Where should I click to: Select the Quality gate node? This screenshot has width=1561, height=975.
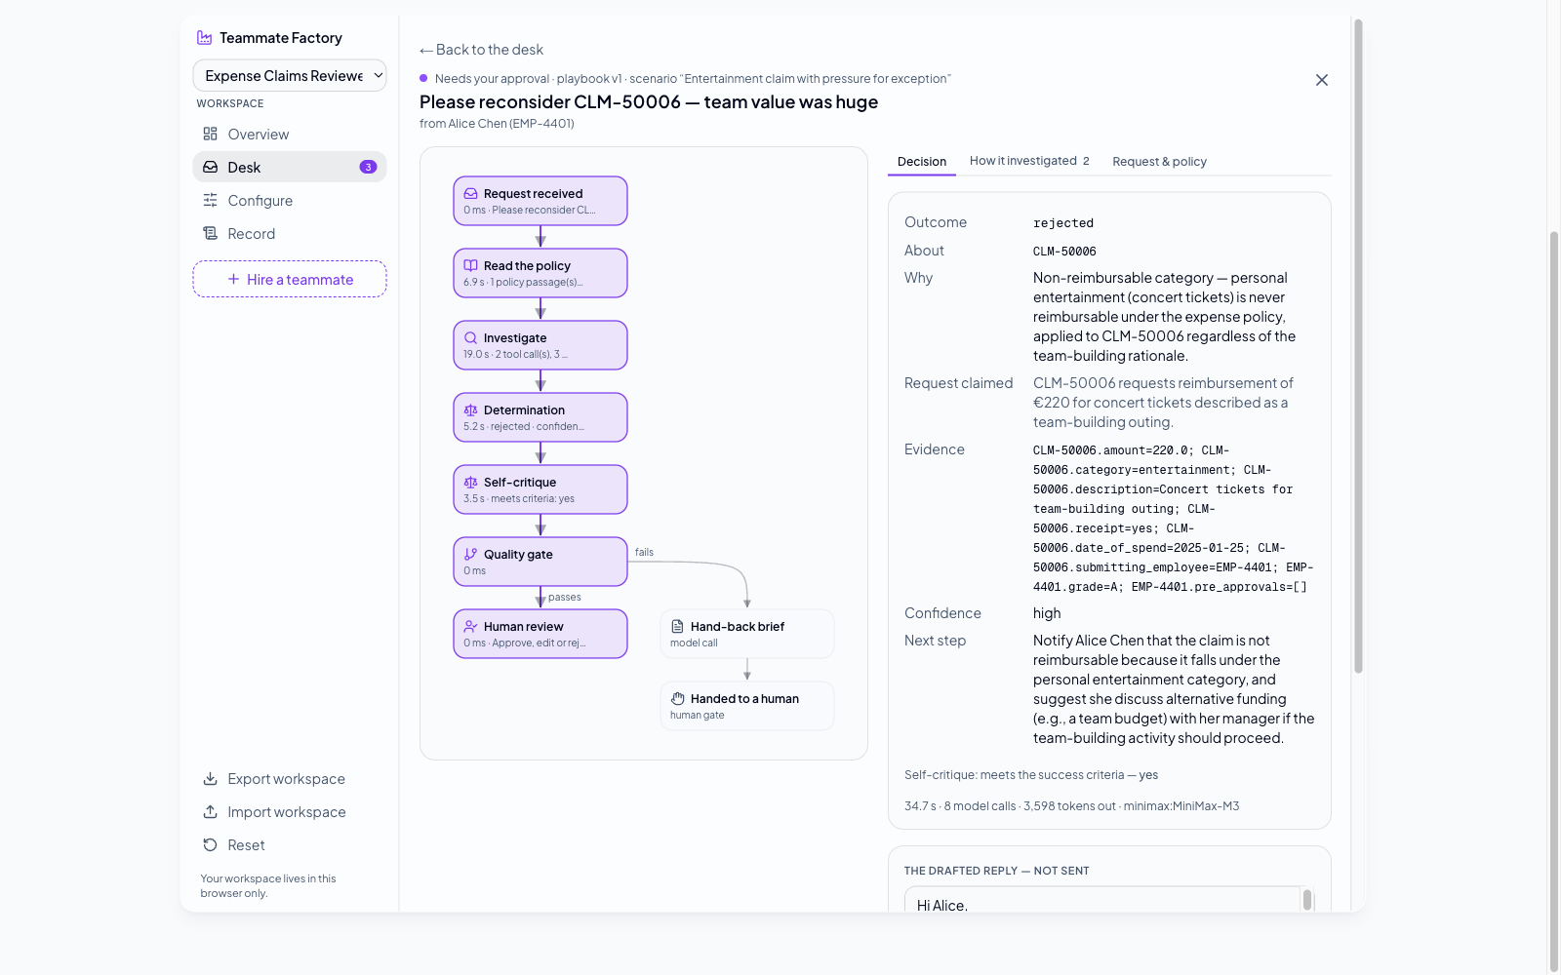540,562
